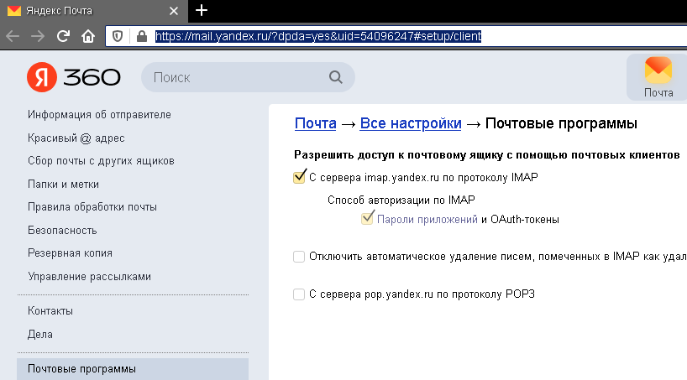Switch to the Яндекс Почта tab

coord(84,10)
